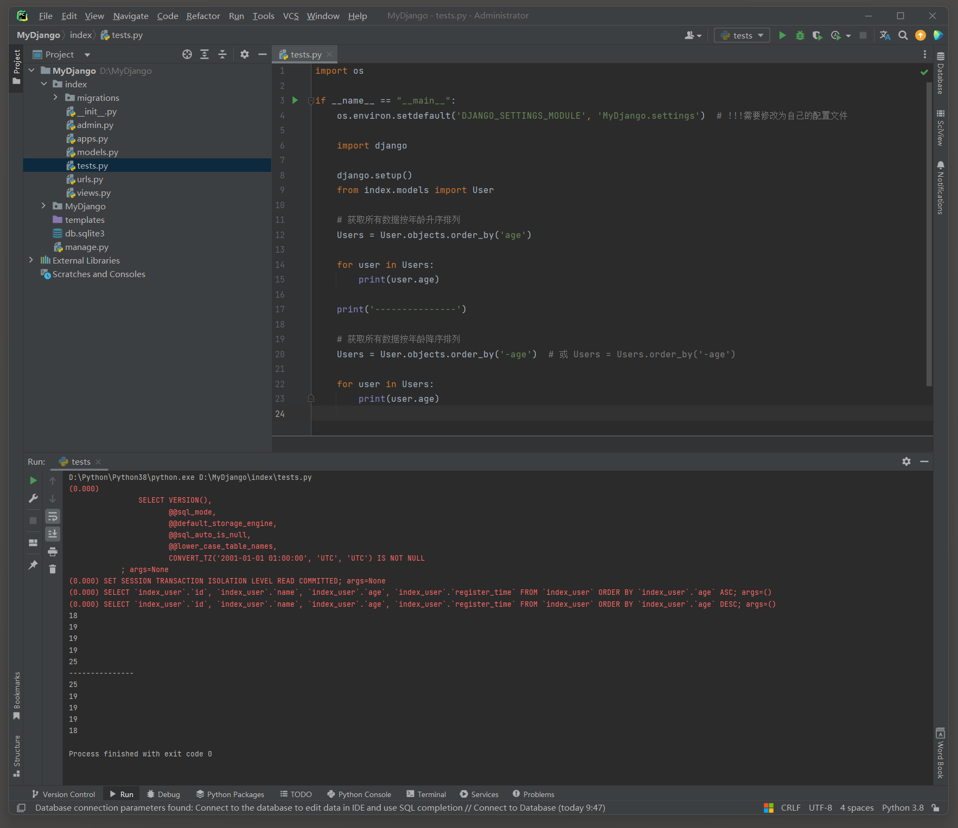Open the Tools menu
The width and height of the screenshot is (958, 828).
click(263, 16)
